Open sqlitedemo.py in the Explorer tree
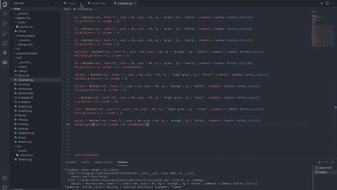Viewport: 337px width, 190px height. point(26,133)
